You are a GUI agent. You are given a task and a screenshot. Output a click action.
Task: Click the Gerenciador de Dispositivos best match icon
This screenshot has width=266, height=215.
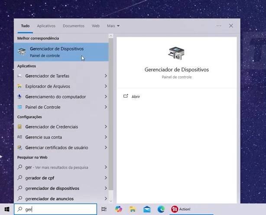click(22, 52)
